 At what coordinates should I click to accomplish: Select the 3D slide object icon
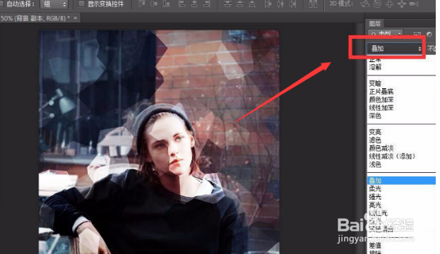402,4
